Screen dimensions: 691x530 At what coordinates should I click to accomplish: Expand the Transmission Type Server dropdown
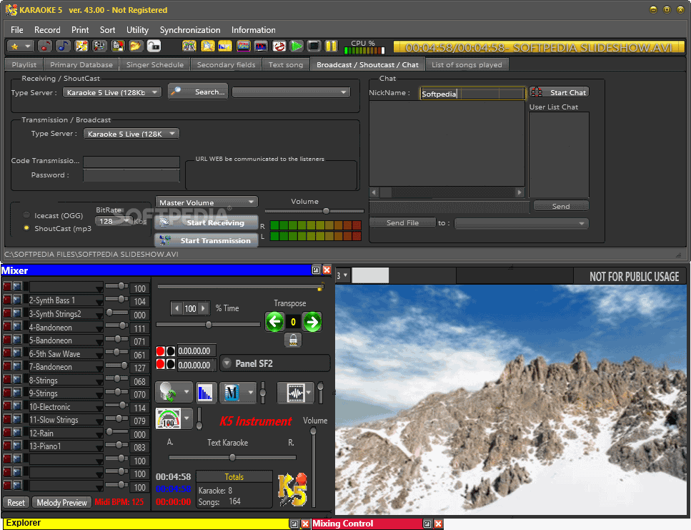(131, 134)
